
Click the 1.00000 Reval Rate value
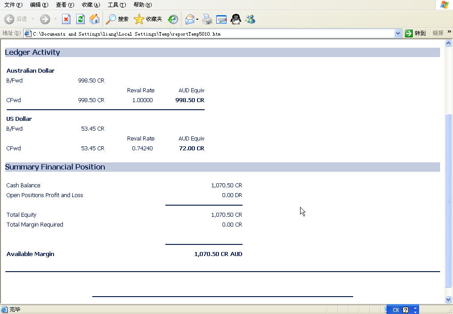(142, 100)
